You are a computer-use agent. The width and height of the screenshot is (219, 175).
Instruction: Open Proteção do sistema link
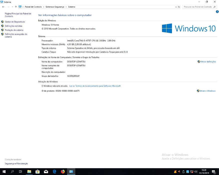14,30
